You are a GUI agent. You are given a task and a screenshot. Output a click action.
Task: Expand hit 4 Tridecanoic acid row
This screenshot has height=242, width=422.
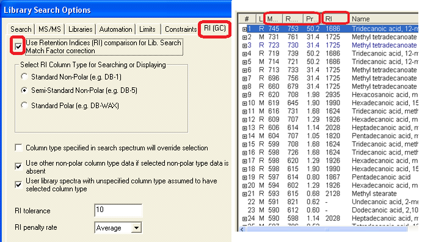tap(244, 54)
